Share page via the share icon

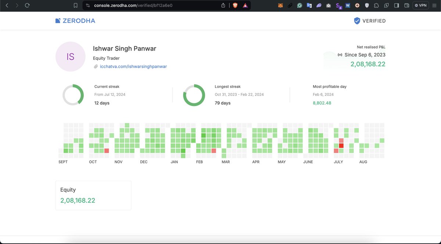pyautogui.click(x=223, y=6)
